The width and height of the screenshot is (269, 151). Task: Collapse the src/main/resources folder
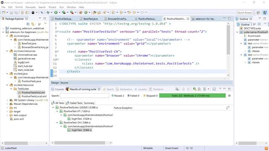(x=7, y=51)
